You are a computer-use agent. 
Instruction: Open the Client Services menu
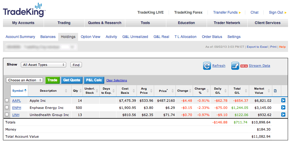click(x=268, y=23)
